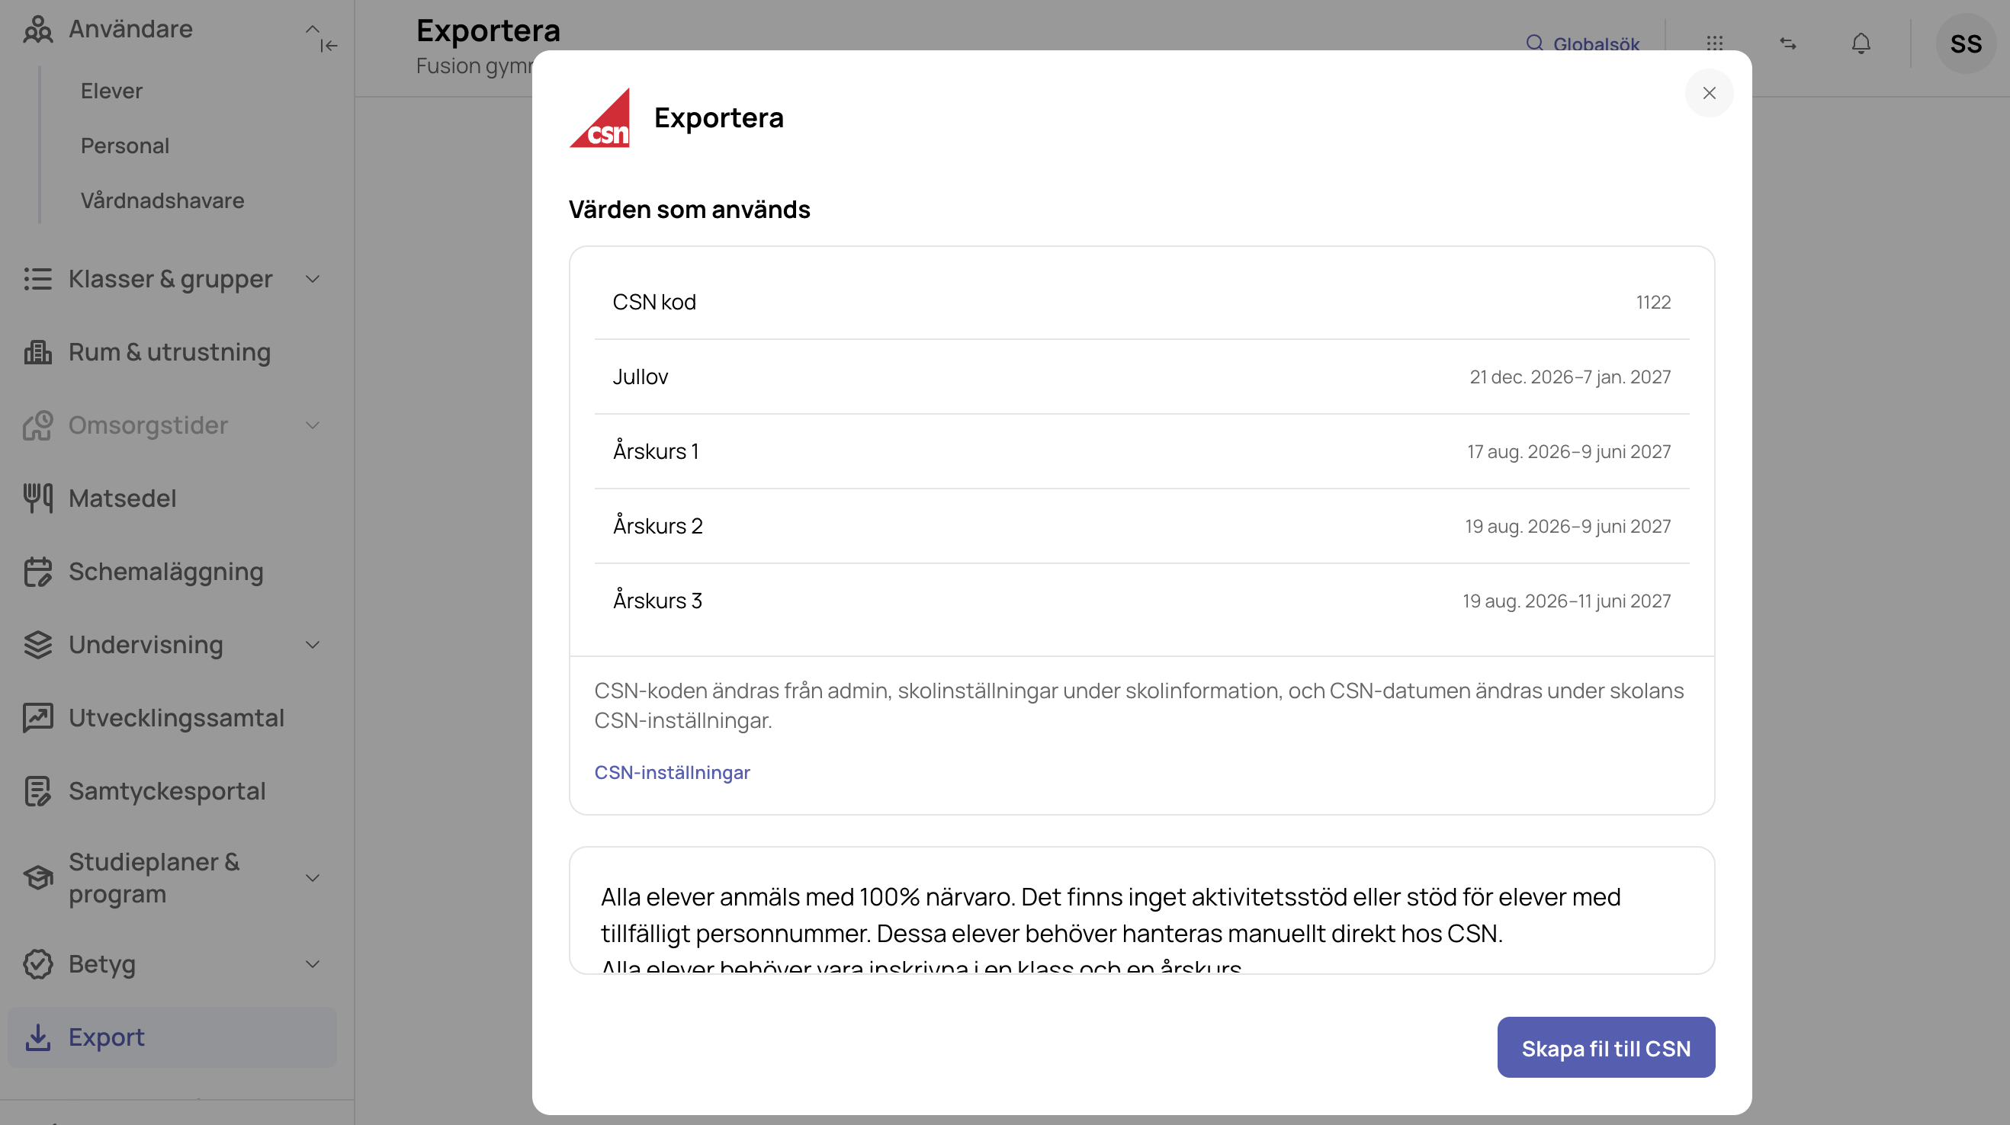Go to Rum & utrustning
The image size is (2010, 1125).
(169, 352)
